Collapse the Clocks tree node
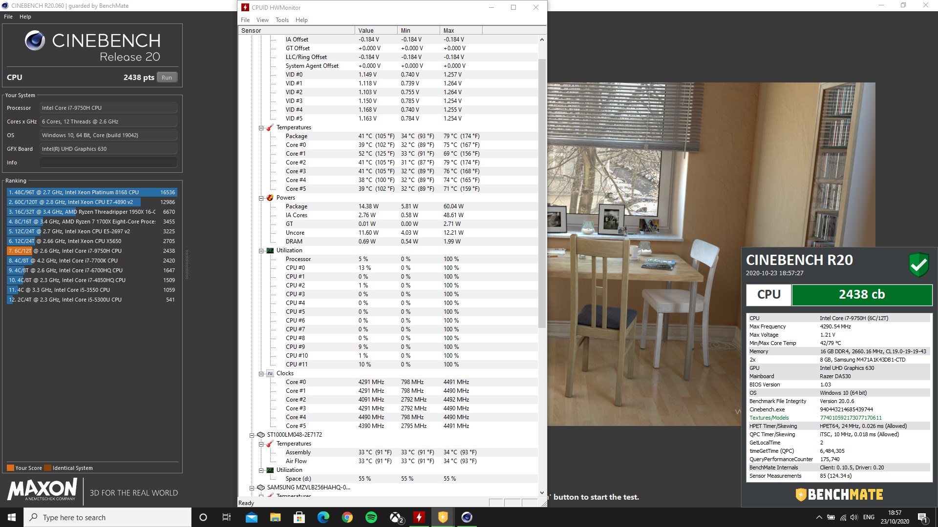The height and width of the screenshot is (527, 938). [261, 374]
